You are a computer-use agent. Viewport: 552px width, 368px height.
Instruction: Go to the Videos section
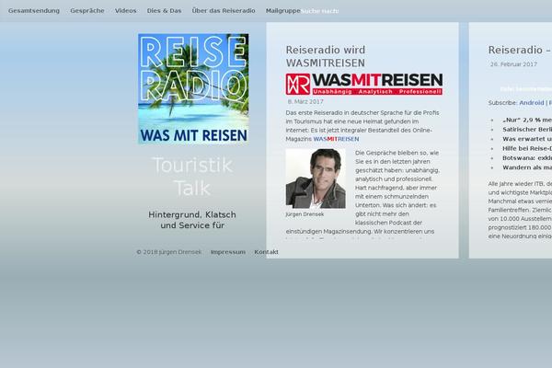(126, 11)
